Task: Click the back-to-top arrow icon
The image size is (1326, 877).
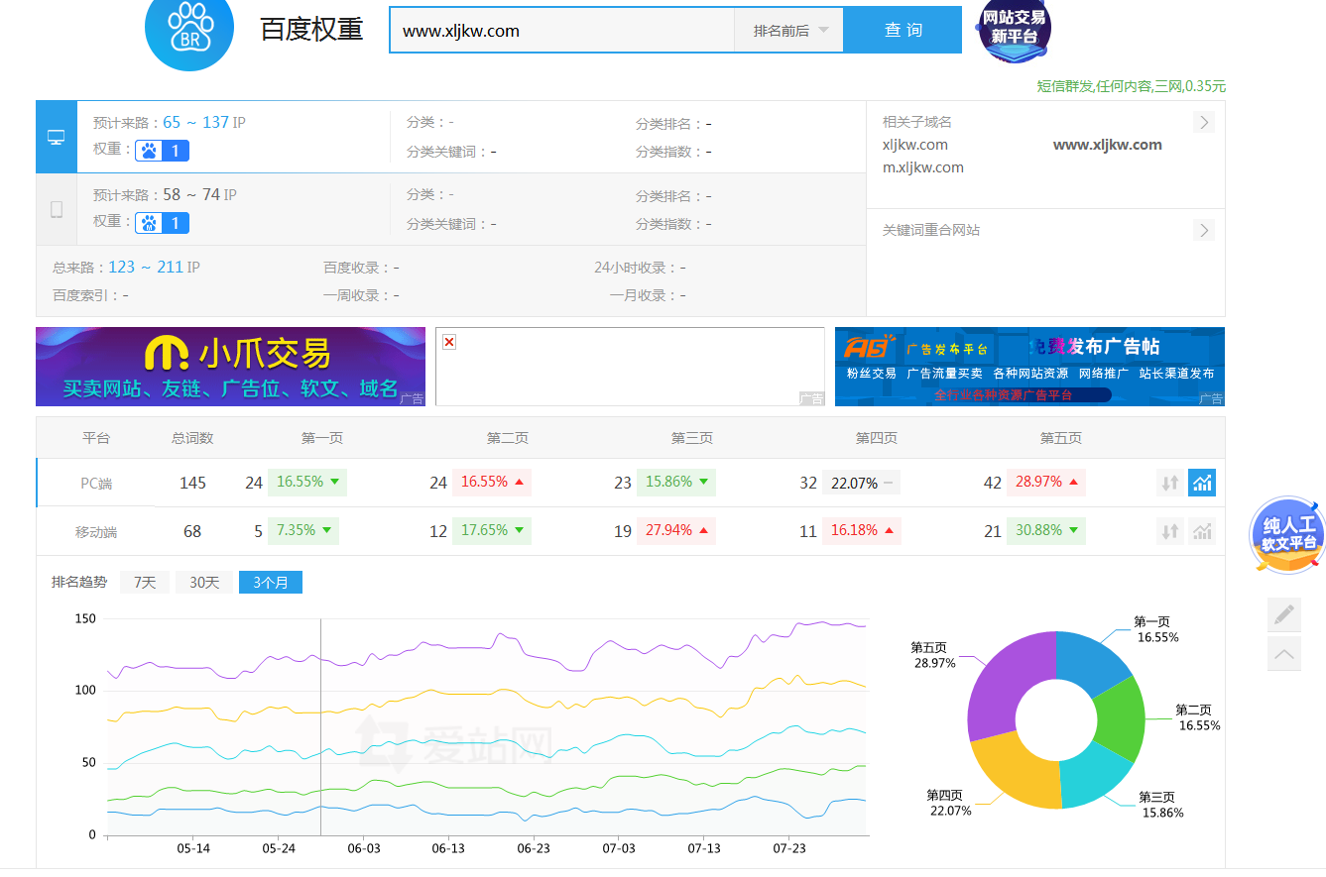Action: [1284, 654]
